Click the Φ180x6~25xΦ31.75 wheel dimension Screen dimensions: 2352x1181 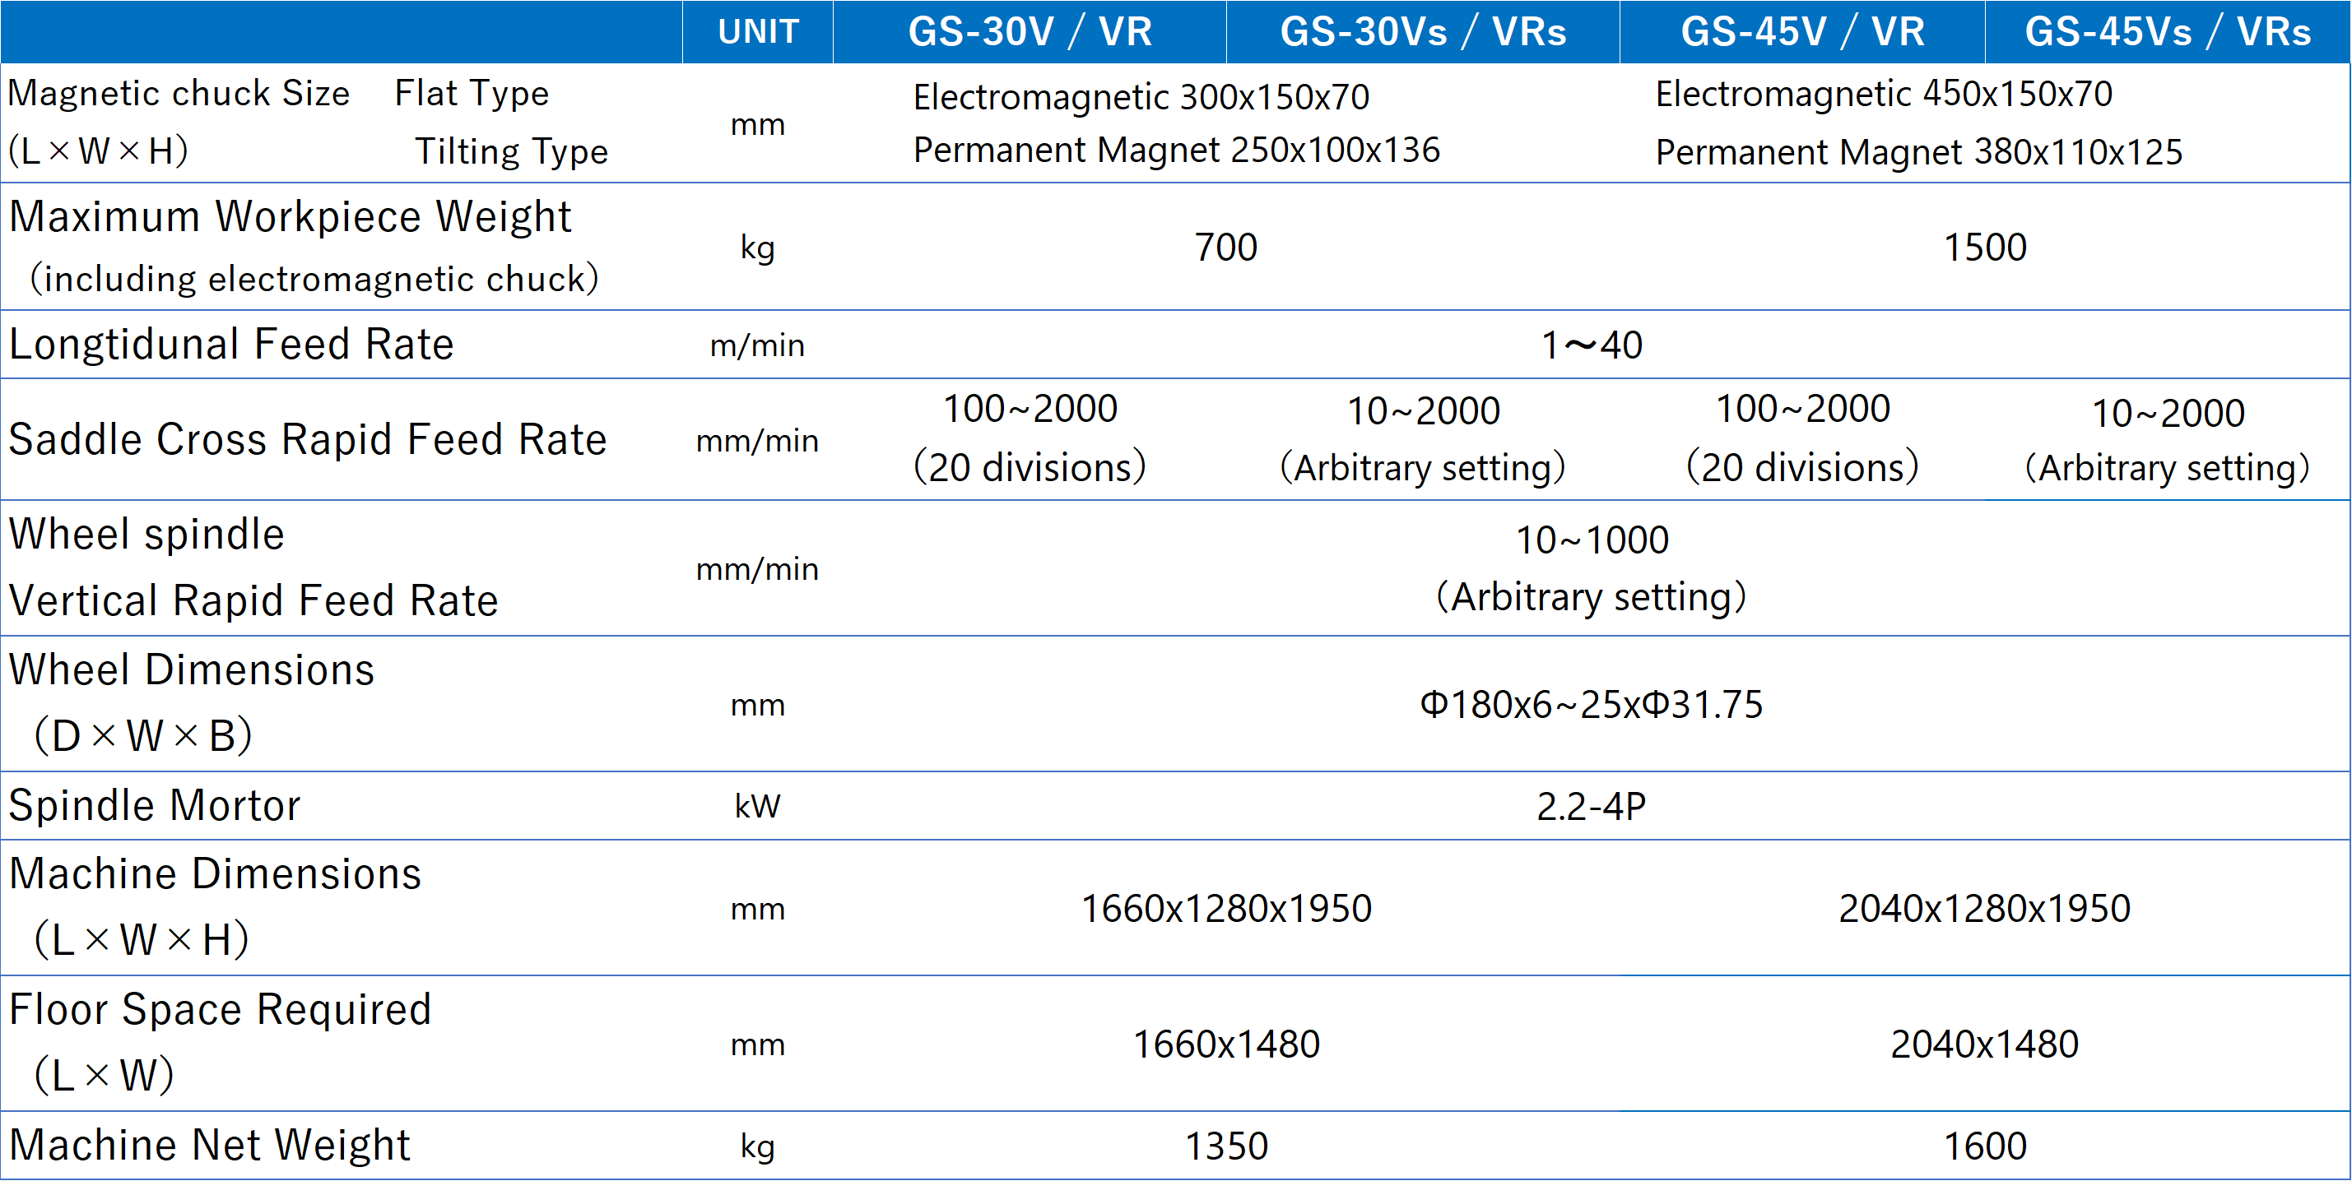(x=1592, y=705)
